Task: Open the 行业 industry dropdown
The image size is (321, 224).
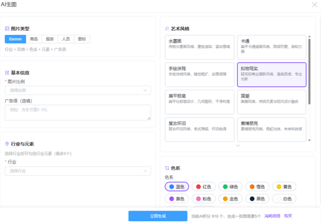Action: [x=78, y=171]
